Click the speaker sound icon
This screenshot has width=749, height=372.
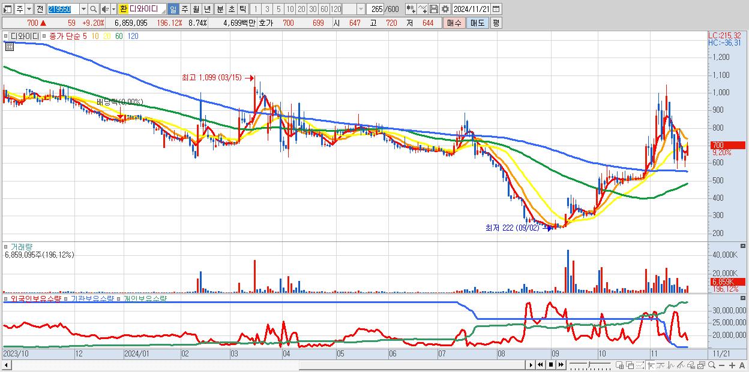click(104, 9)
